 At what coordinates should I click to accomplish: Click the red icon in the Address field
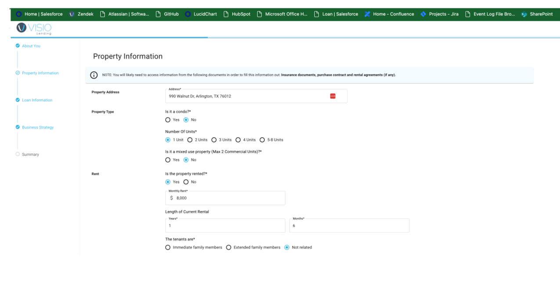tap(333, 96)
